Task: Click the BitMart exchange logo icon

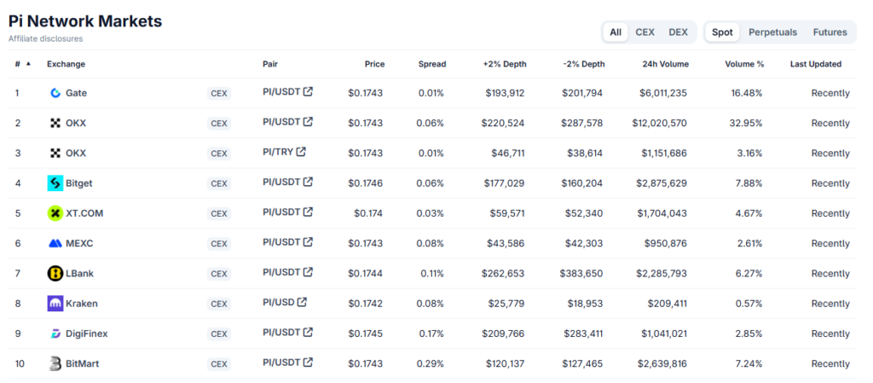Action: (x=55, y=364)
